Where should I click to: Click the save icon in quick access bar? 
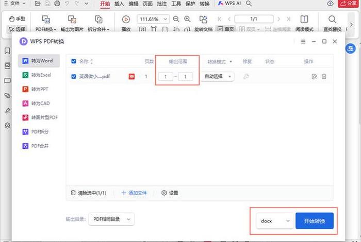(x=47, y=4)
